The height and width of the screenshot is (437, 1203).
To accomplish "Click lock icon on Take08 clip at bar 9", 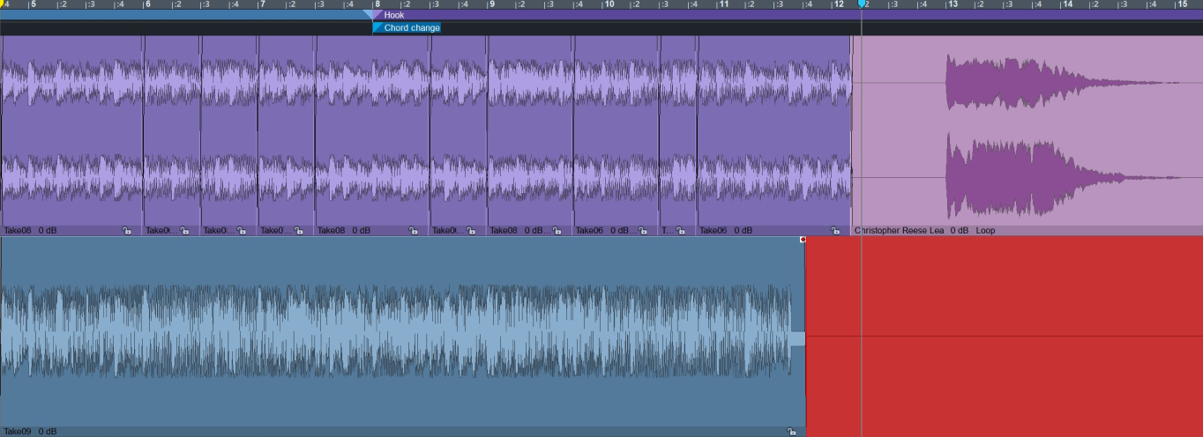I will tap(557, 231).
